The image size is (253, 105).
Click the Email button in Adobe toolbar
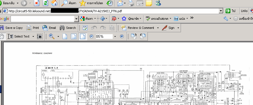tap(49, 28)
